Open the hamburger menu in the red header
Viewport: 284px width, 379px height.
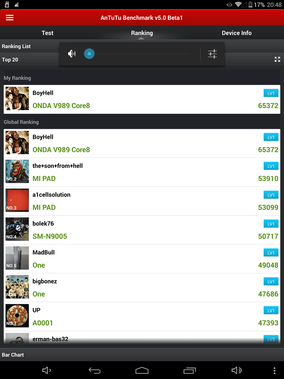10,18
